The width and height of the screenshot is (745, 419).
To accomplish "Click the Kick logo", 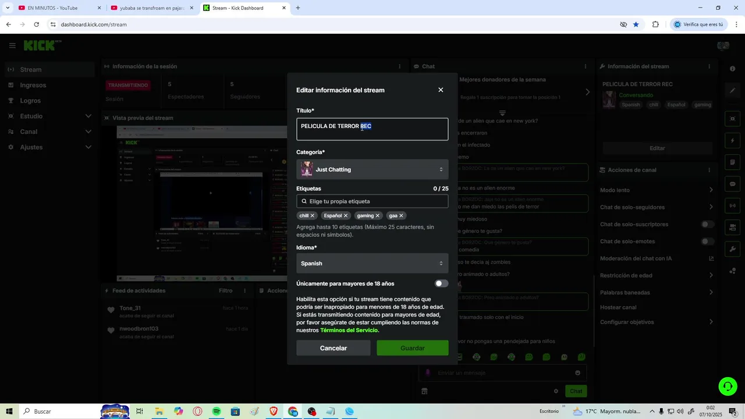I will 40,45.
